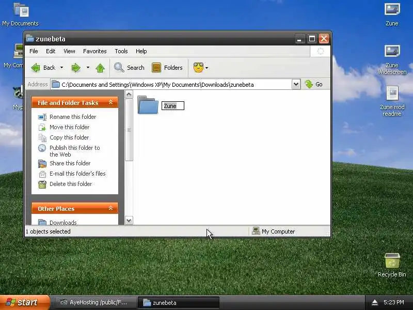The height and width of the screenshot is (310, 413).
Task: Click the Publish to Web globe icon
Action: (42, 148)
